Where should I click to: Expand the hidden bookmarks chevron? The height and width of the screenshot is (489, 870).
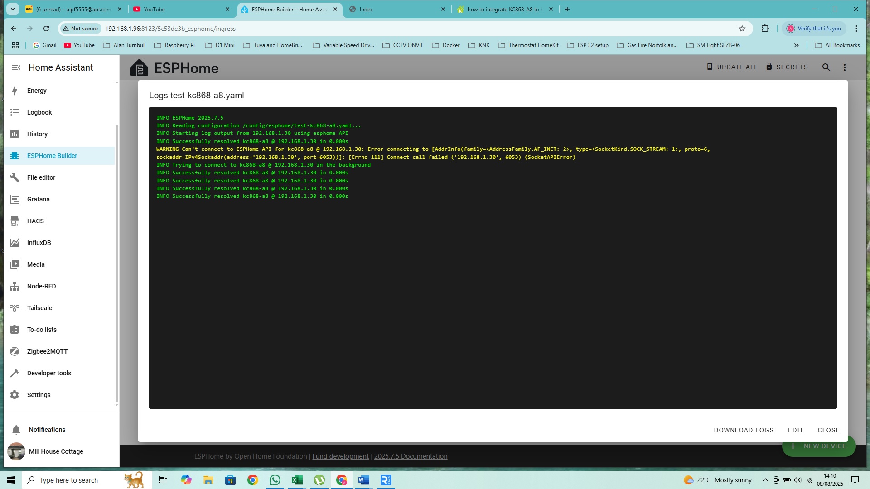pyautogui.click(x=797, y=45)
